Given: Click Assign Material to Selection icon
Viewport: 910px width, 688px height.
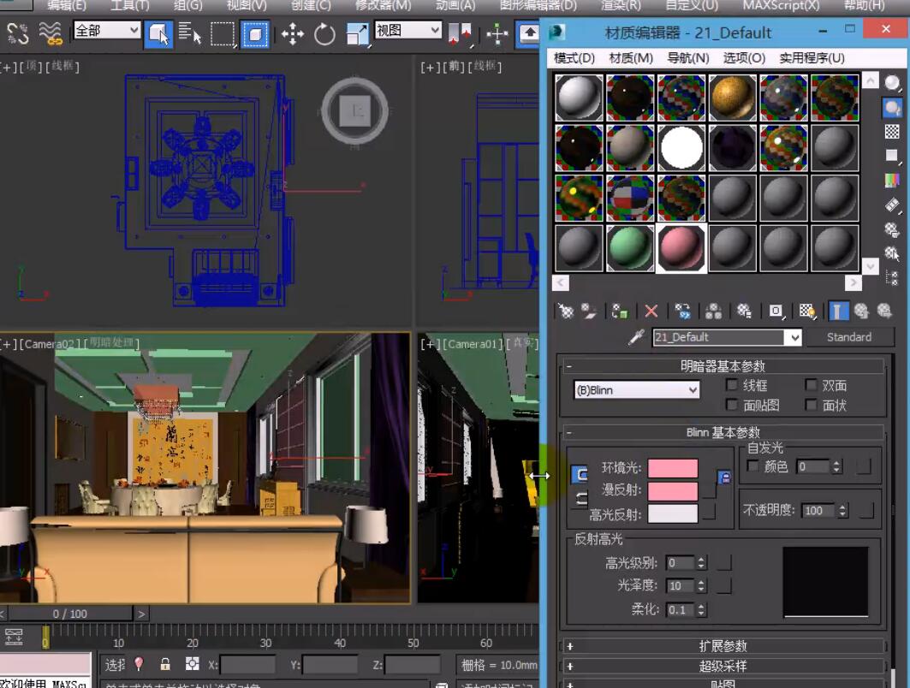Looking at the screenshot, I should tap(620, 311).
